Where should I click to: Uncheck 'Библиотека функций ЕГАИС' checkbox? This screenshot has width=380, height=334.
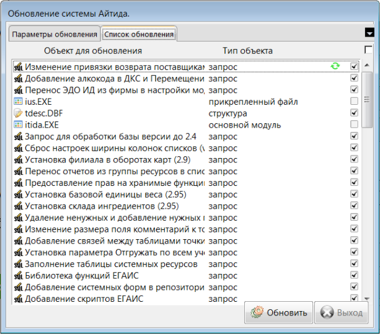[x=354, y=275]
